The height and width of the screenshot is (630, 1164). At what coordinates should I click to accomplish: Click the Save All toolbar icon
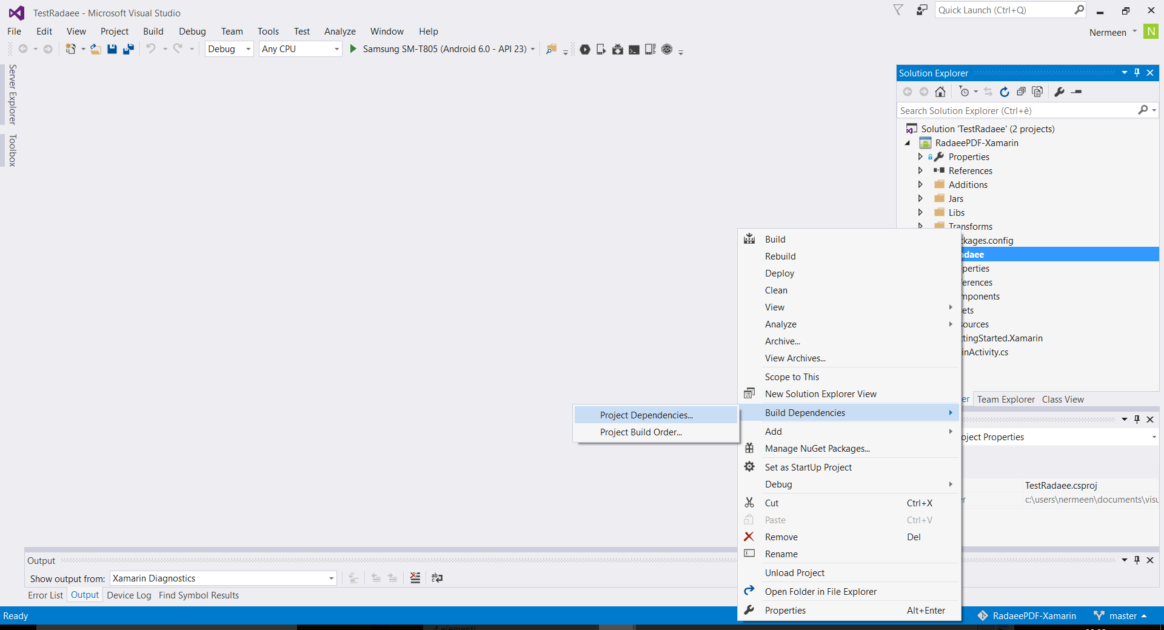(129, 49)
